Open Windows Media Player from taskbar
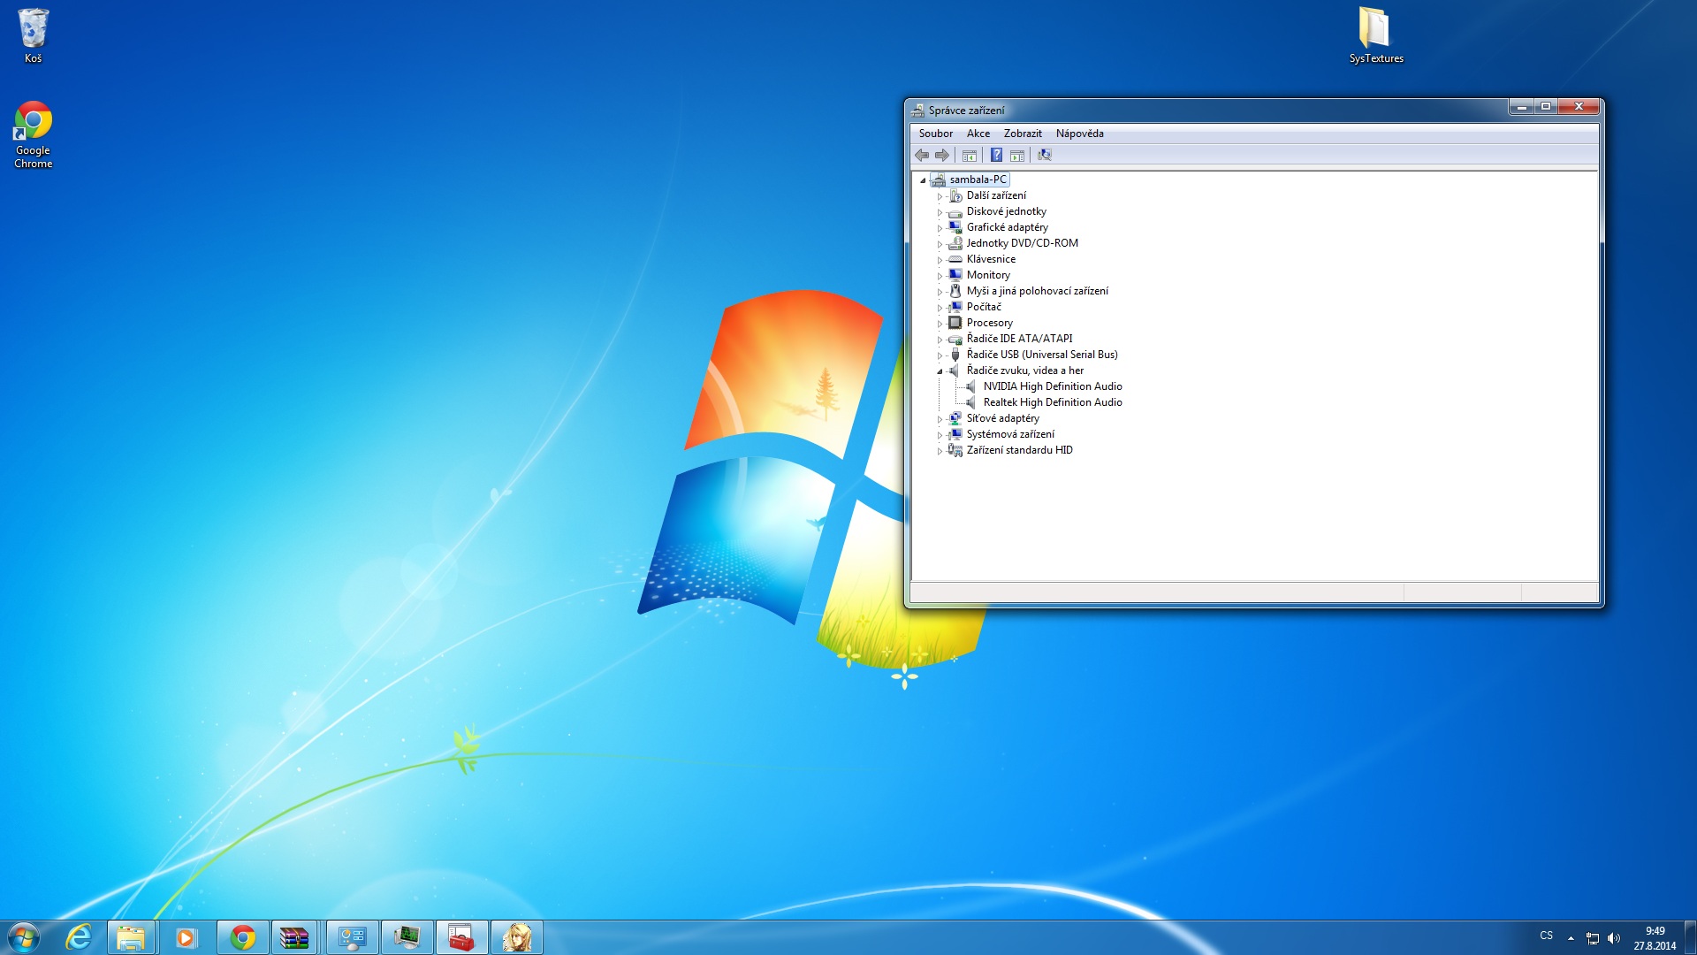The height and width of the screenshot is (955, 1697). (186, 937)
